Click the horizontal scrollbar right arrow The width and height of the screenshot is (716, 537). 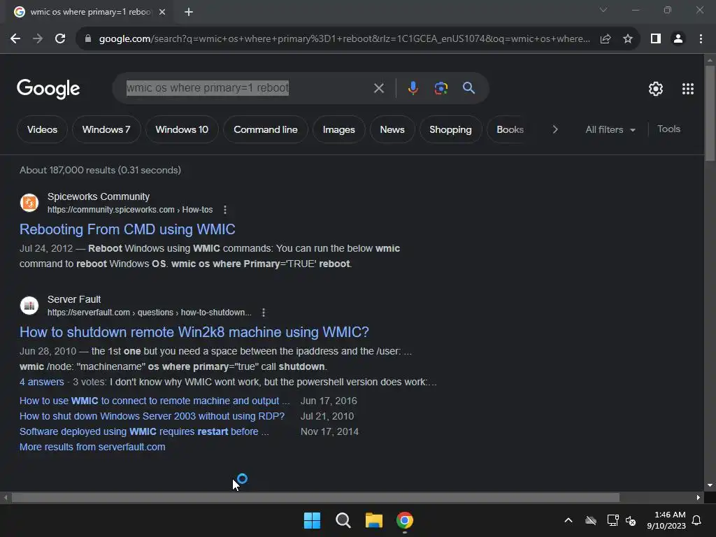point(699,497)
